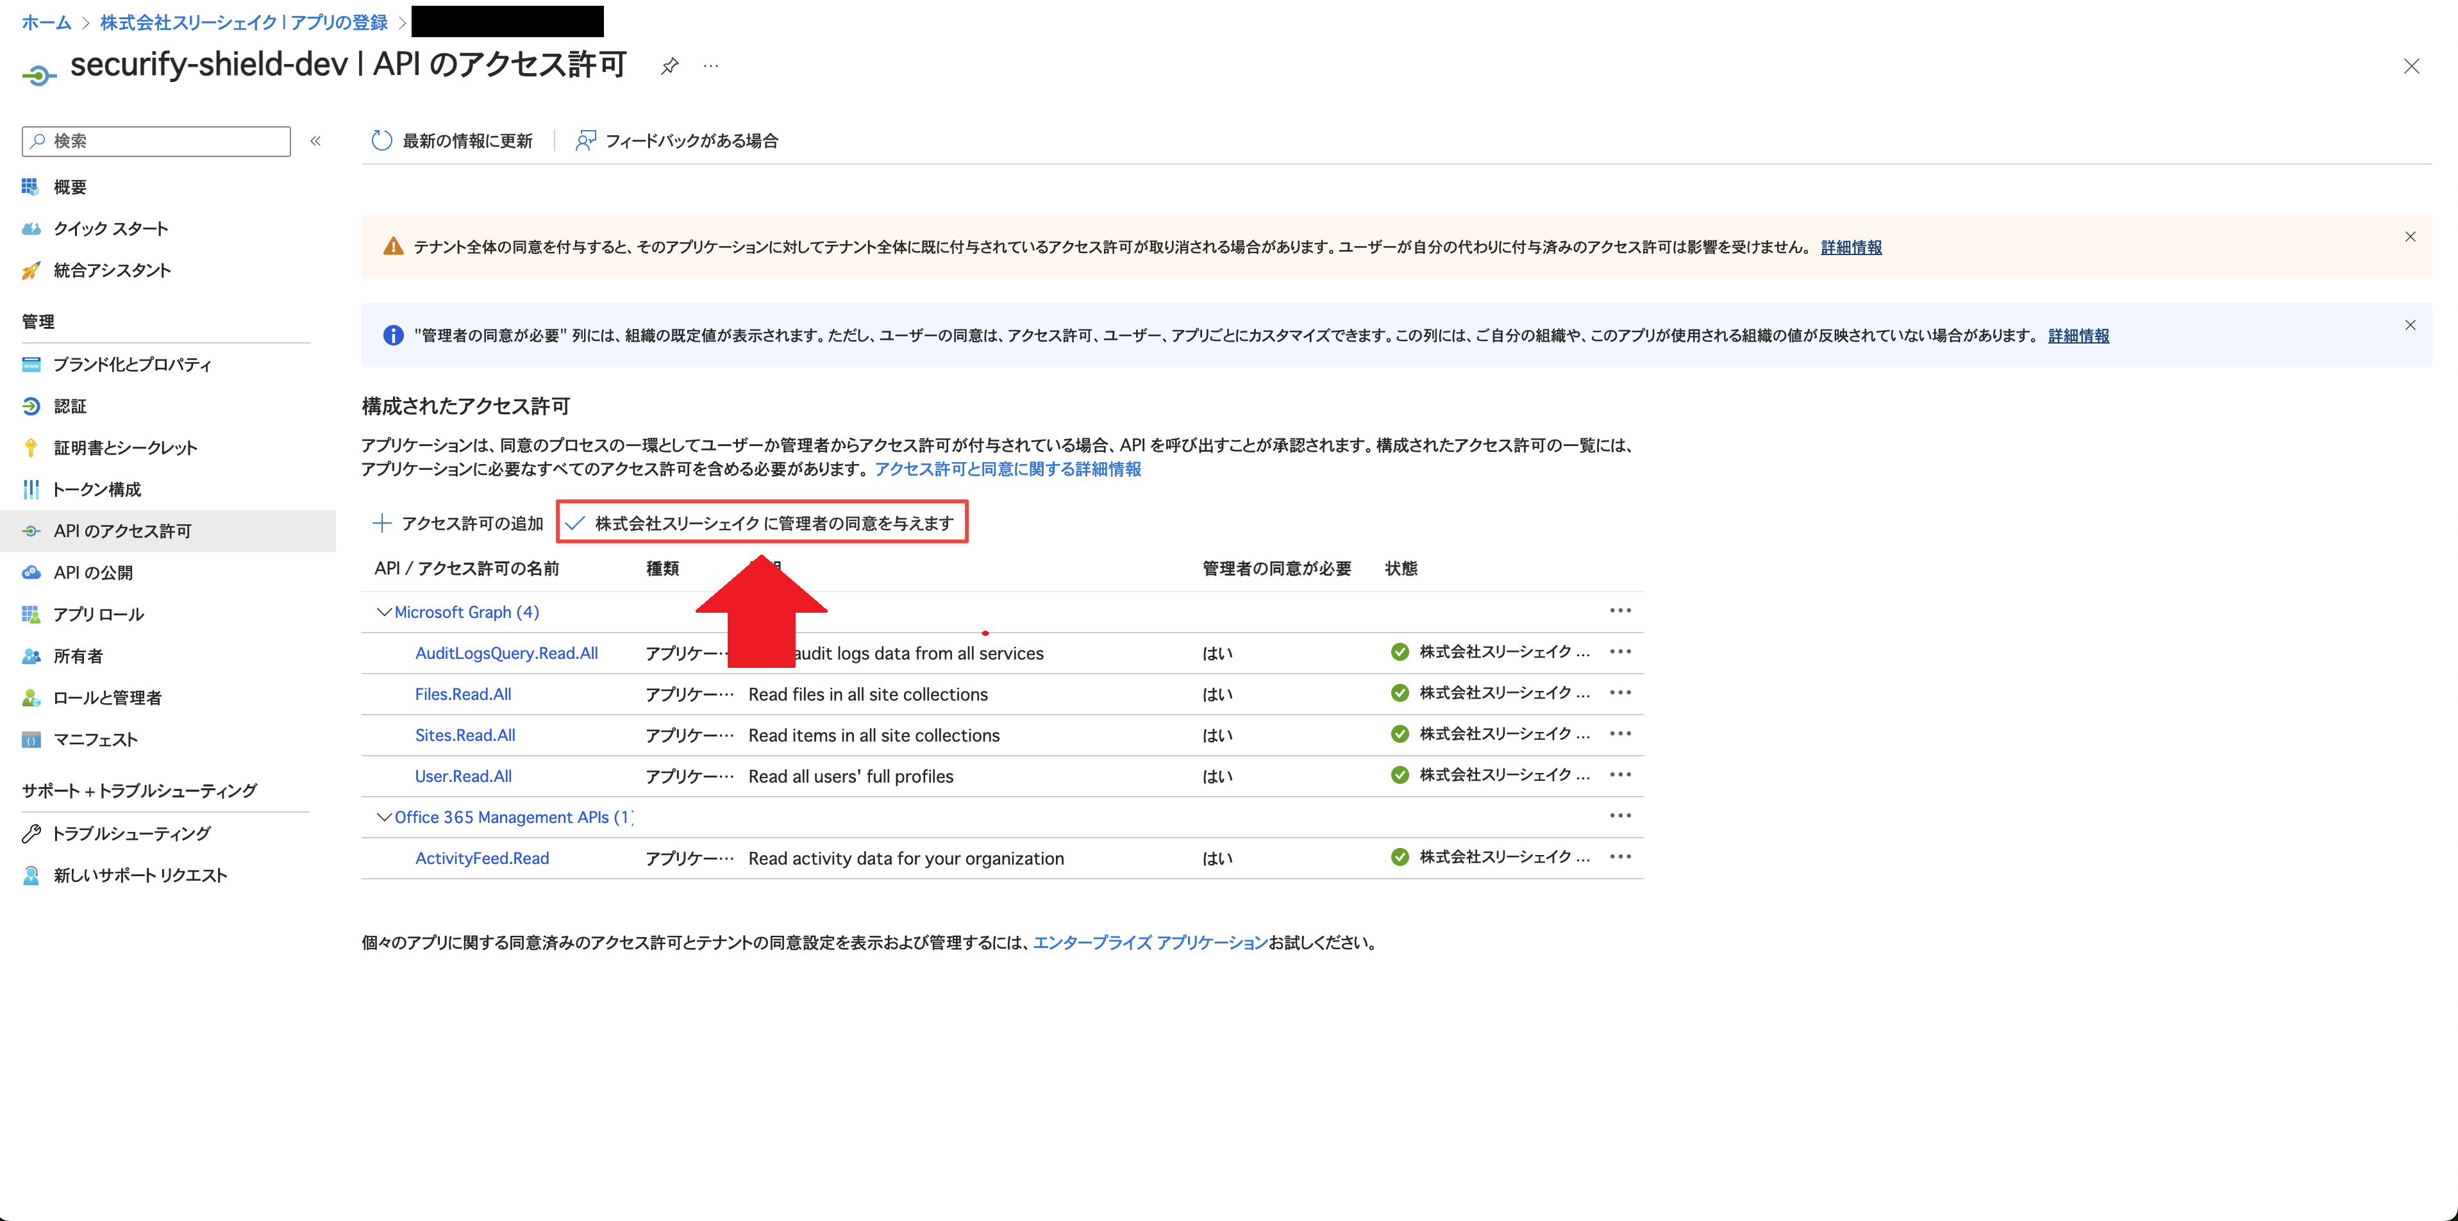Open the ellipsis menu beside page title
Screen dimensions: 2458x1221
point(711,66)
